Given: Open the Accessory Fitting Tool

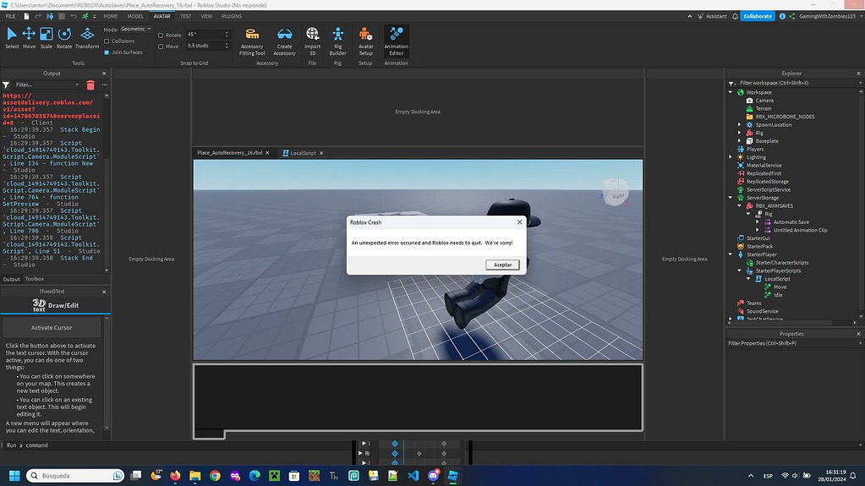Looking at the screenshot, I should (x=252, y=41).
